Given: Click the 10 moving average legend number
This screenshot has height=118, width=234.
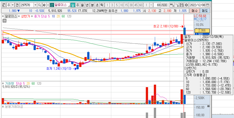Looking at the screenshot, I should pos(53,16).
